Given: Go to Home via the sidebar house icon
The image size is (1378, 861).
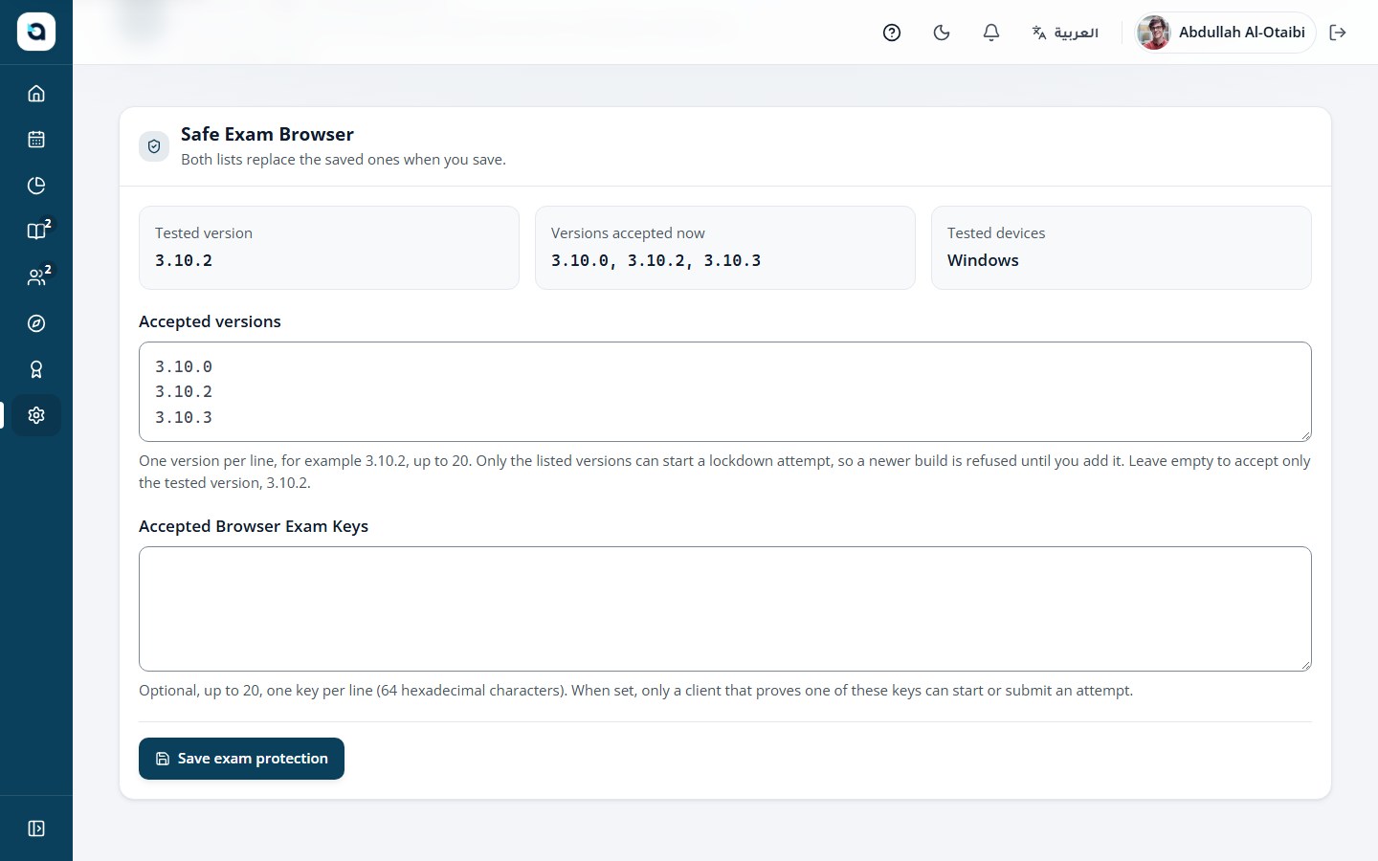Looking at the screenshot, I should pyautogui.click(x=36, y=94).
